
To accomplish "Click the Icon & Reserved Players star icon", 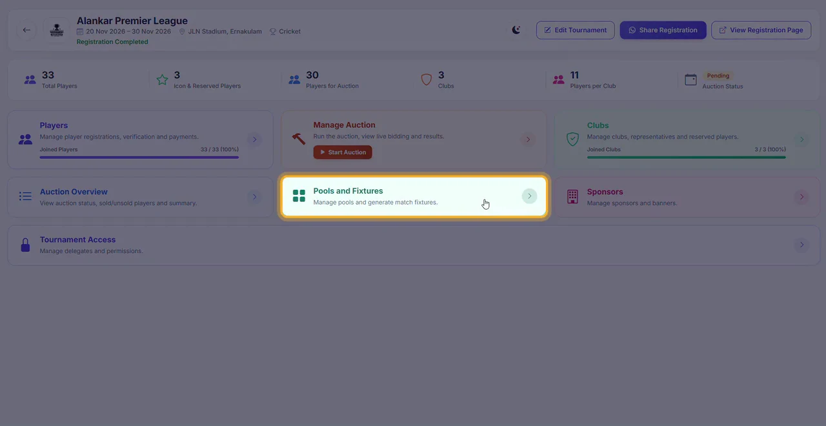I will [x=162, y=80].
